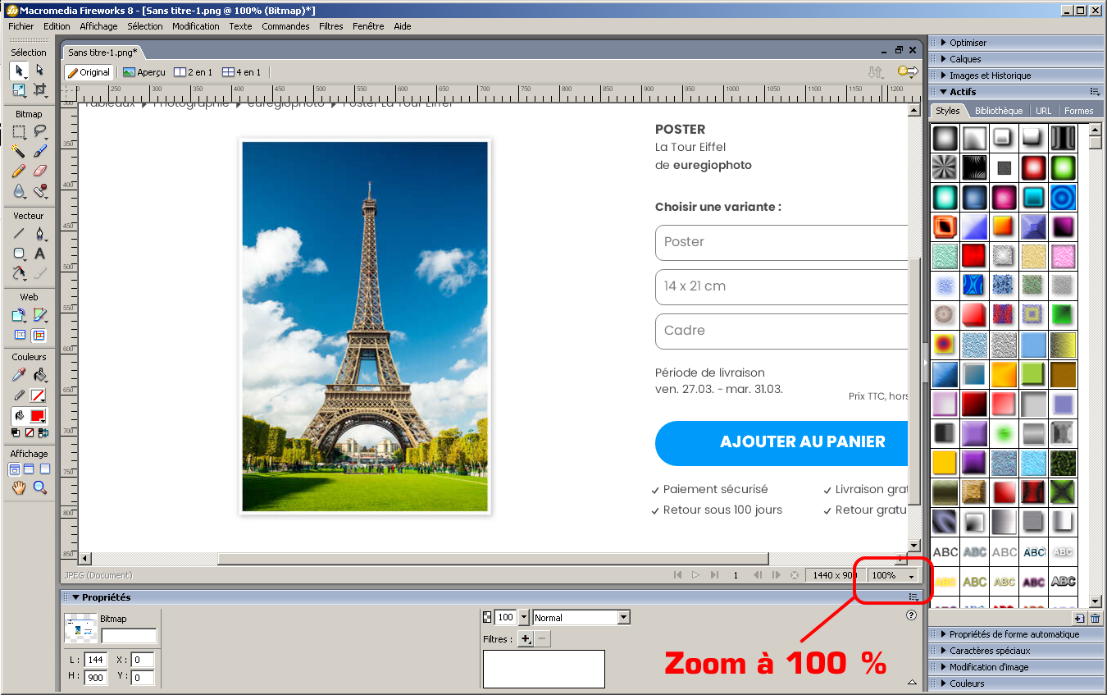The image size is (1107, 695).
Task: Select the Text tool in Vecteur section
Action: (39, 254)
